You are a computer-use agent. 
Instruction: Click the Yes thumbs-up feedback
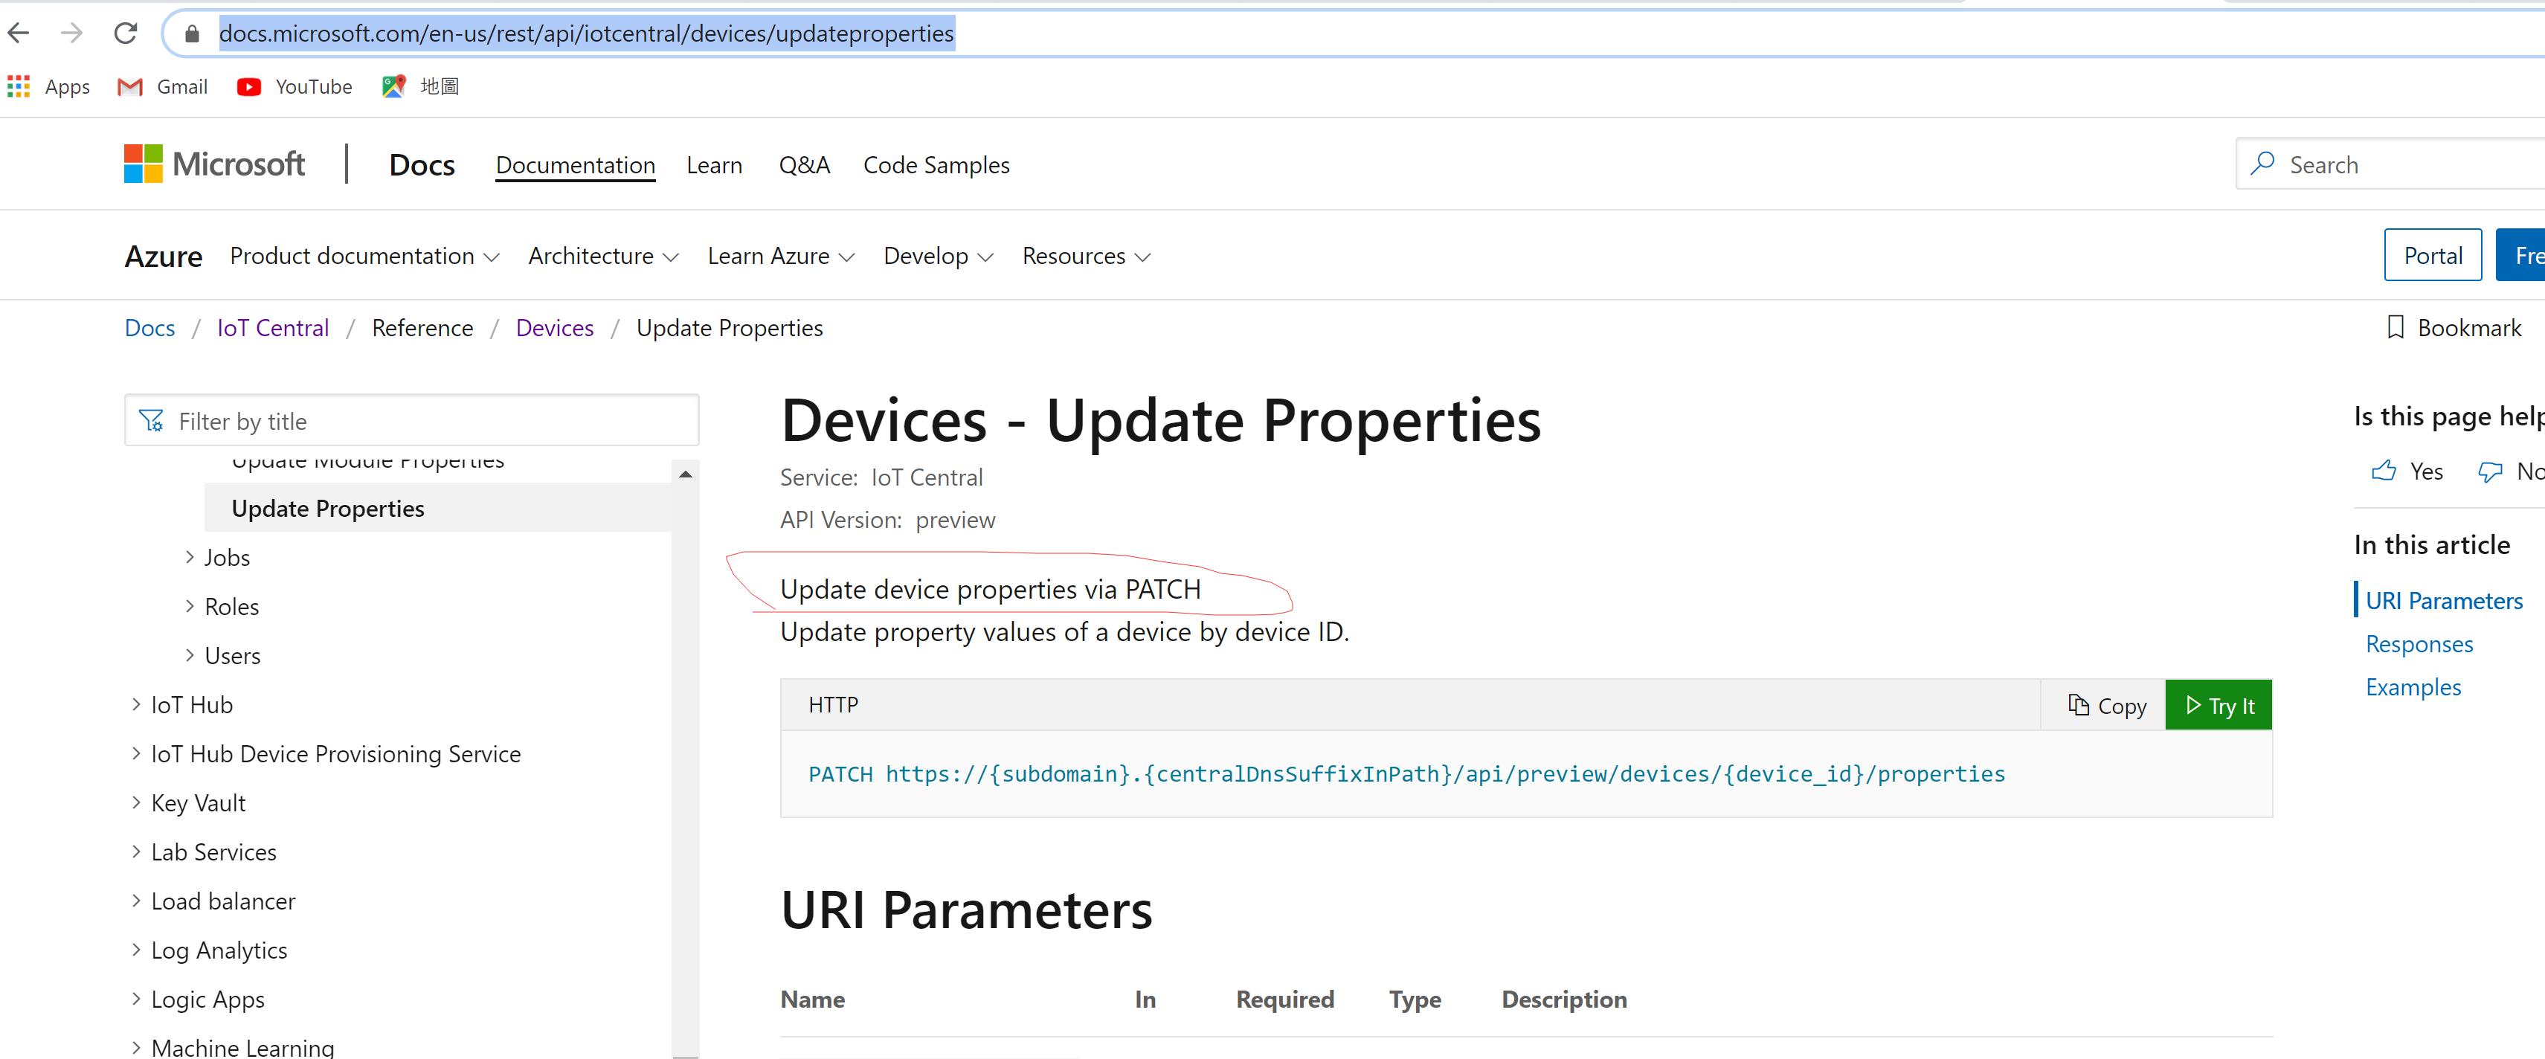tap(2407, 471)
